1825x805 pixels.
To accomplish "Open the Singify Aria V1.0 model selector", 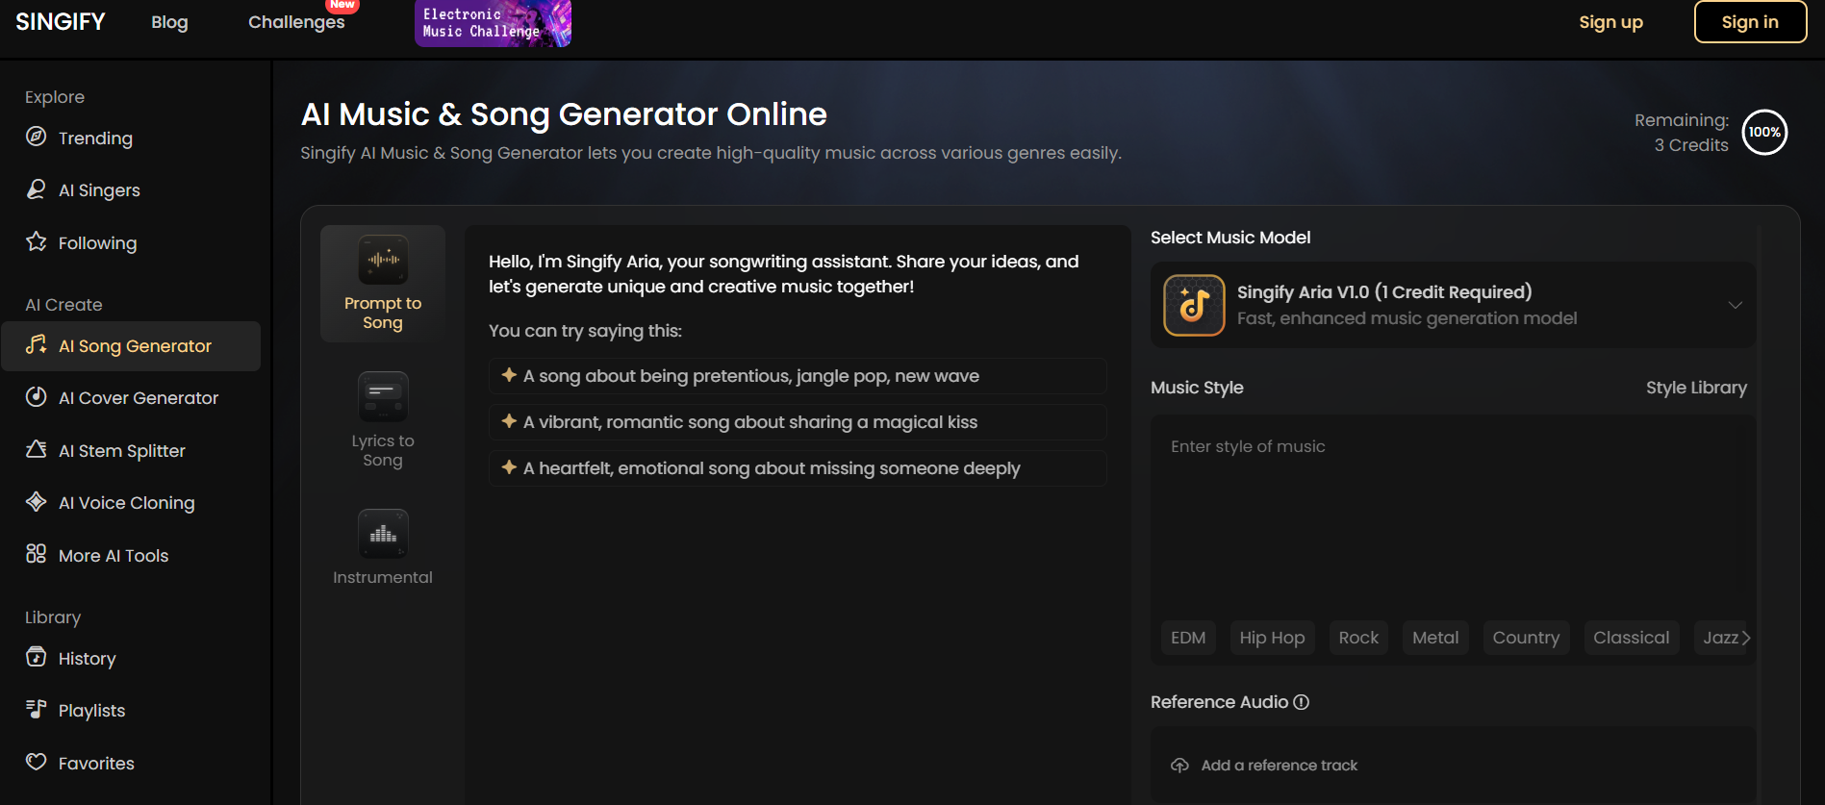I will coord(1453,305).
